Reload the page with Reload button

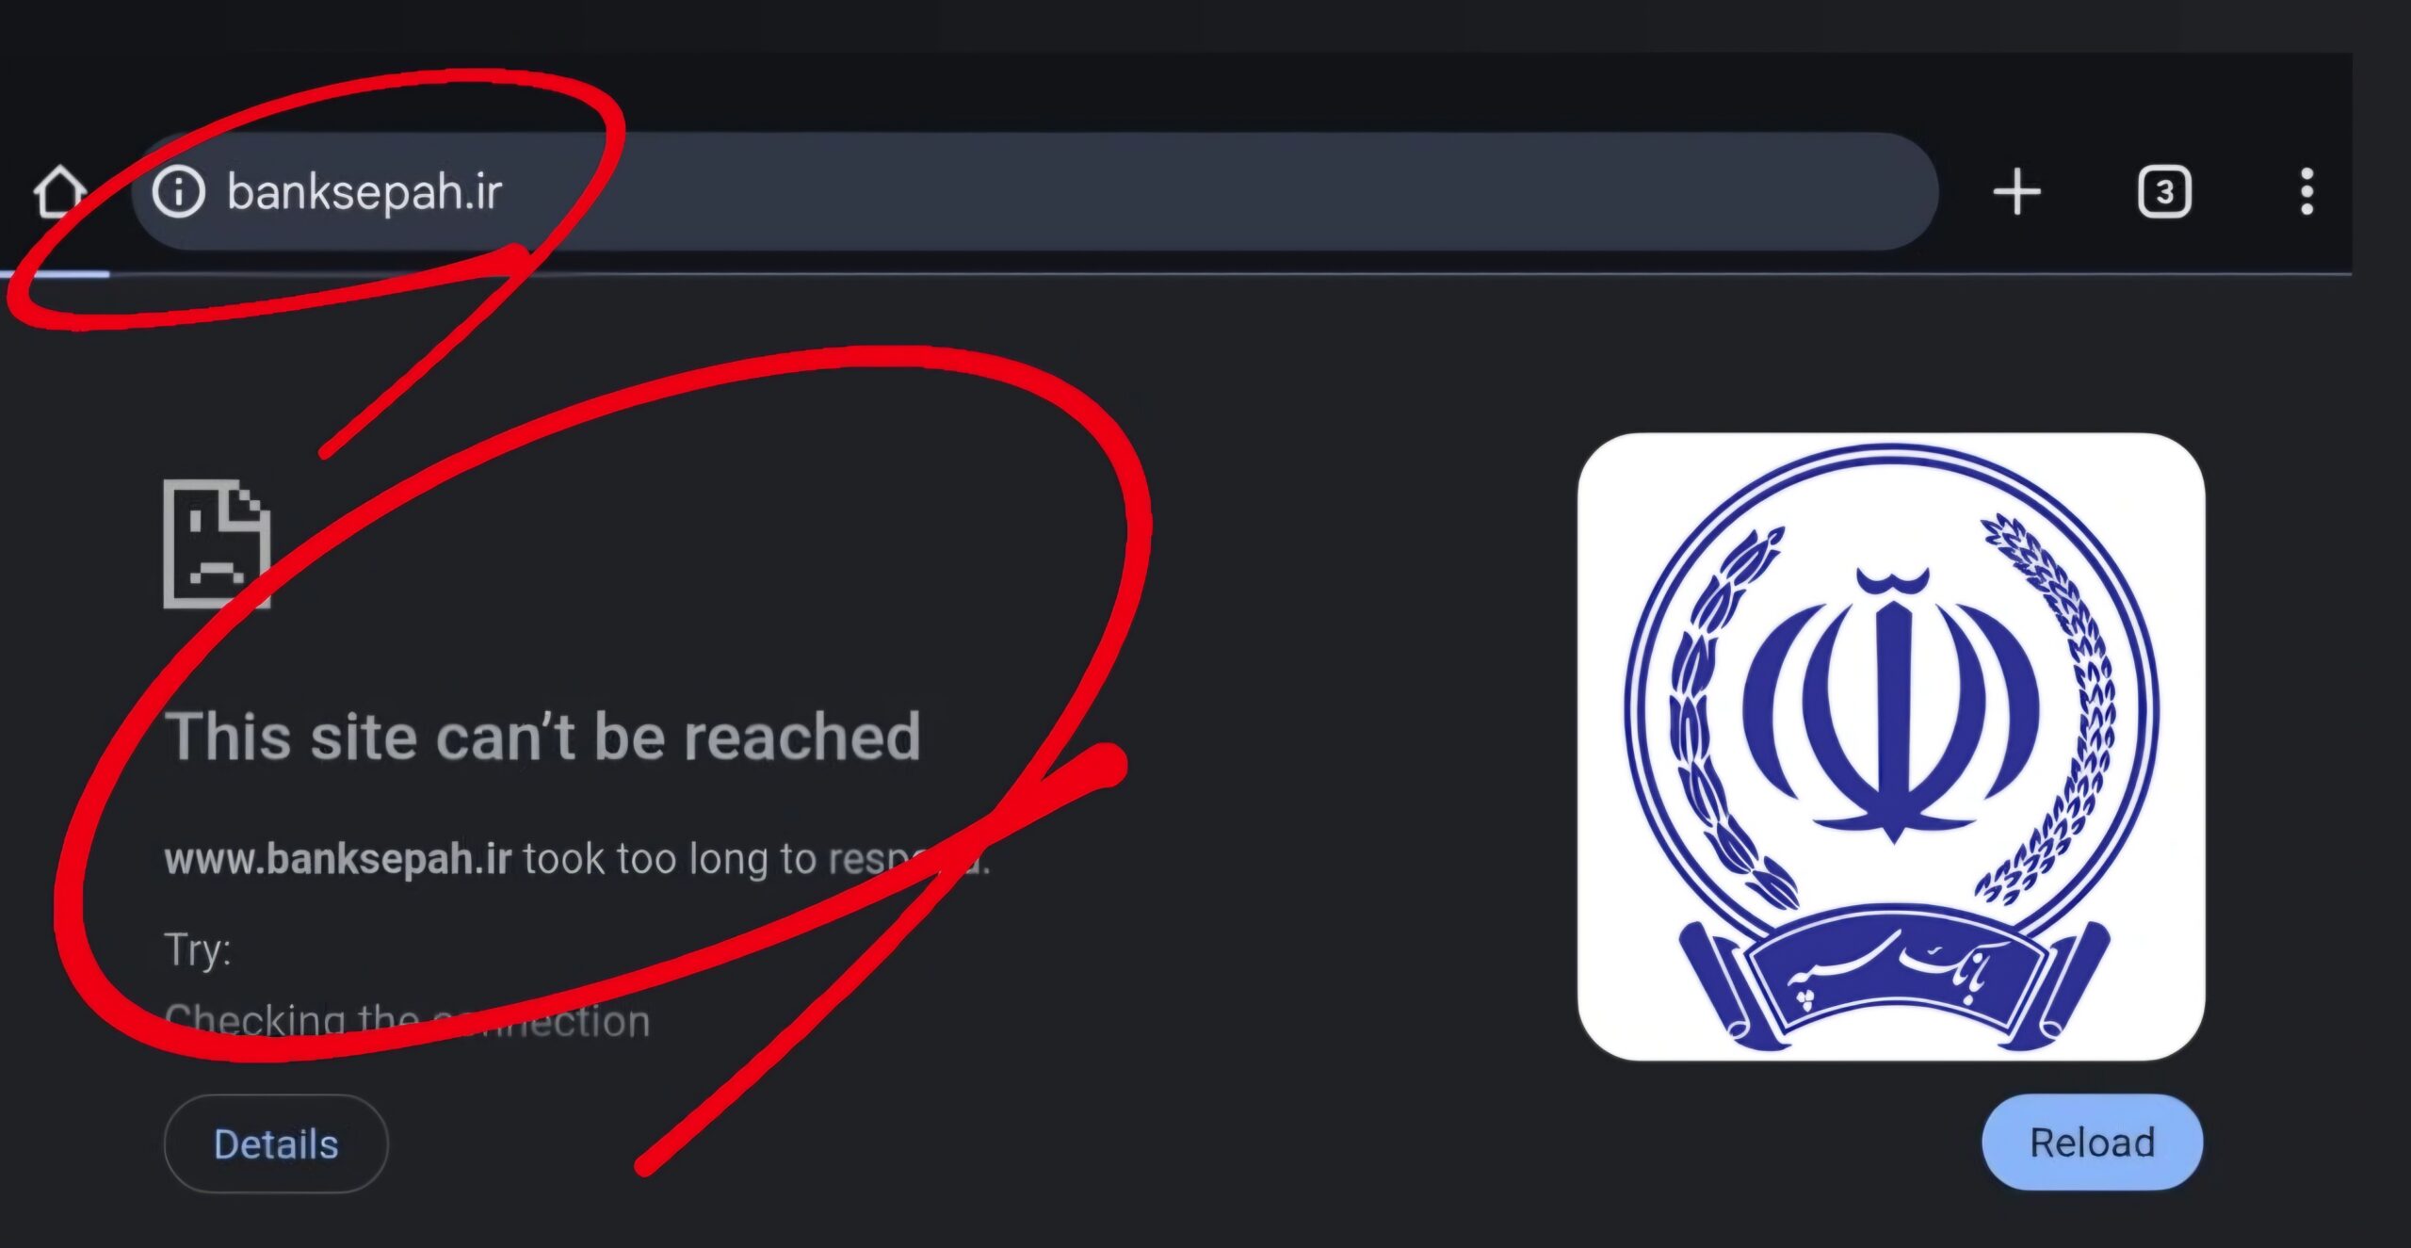2092,1143
